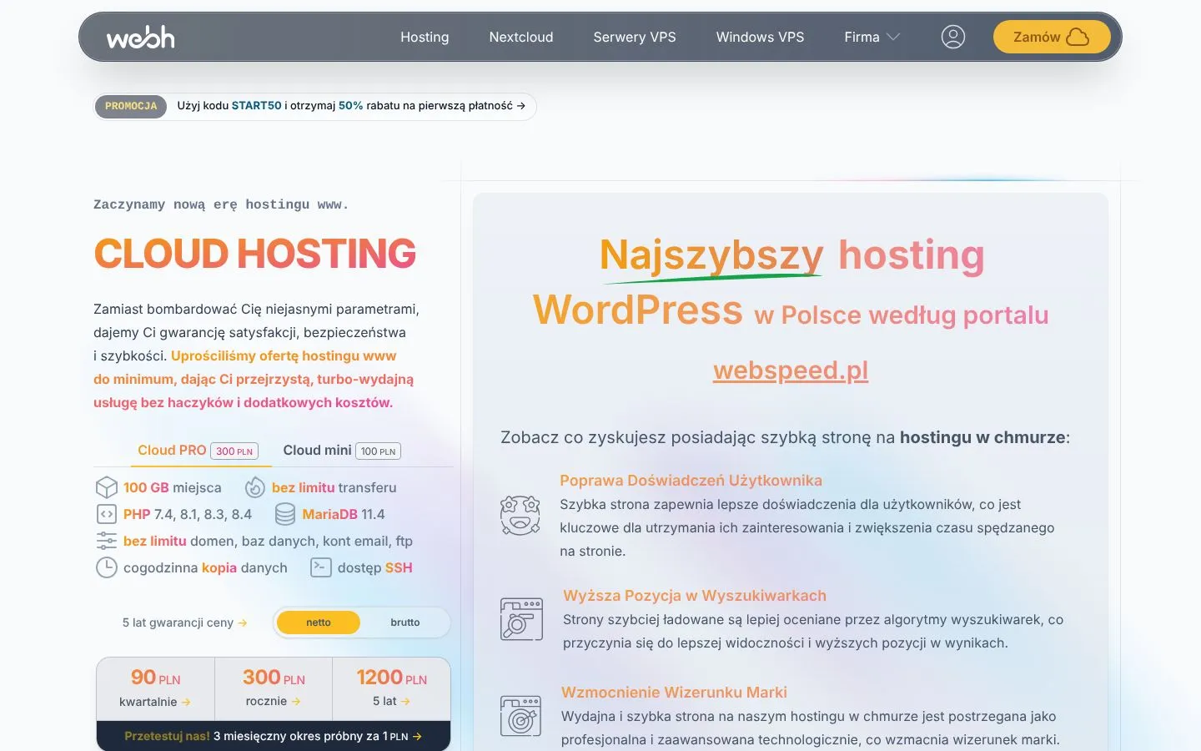Open the user account icon
The height and width of the screenshot is (751, 1201).
coord(953,37)
